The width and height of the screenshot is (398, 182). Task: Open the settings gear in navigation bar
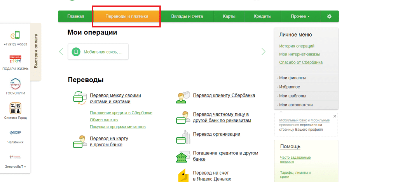coord(329,16)
